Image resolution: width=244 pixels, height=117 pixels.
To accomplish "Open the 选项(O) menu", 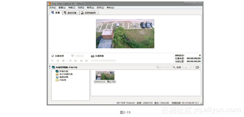I will 100,8.
